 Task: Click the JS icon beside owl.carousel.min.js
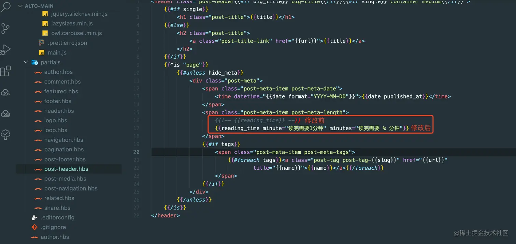tap(45, 33)
